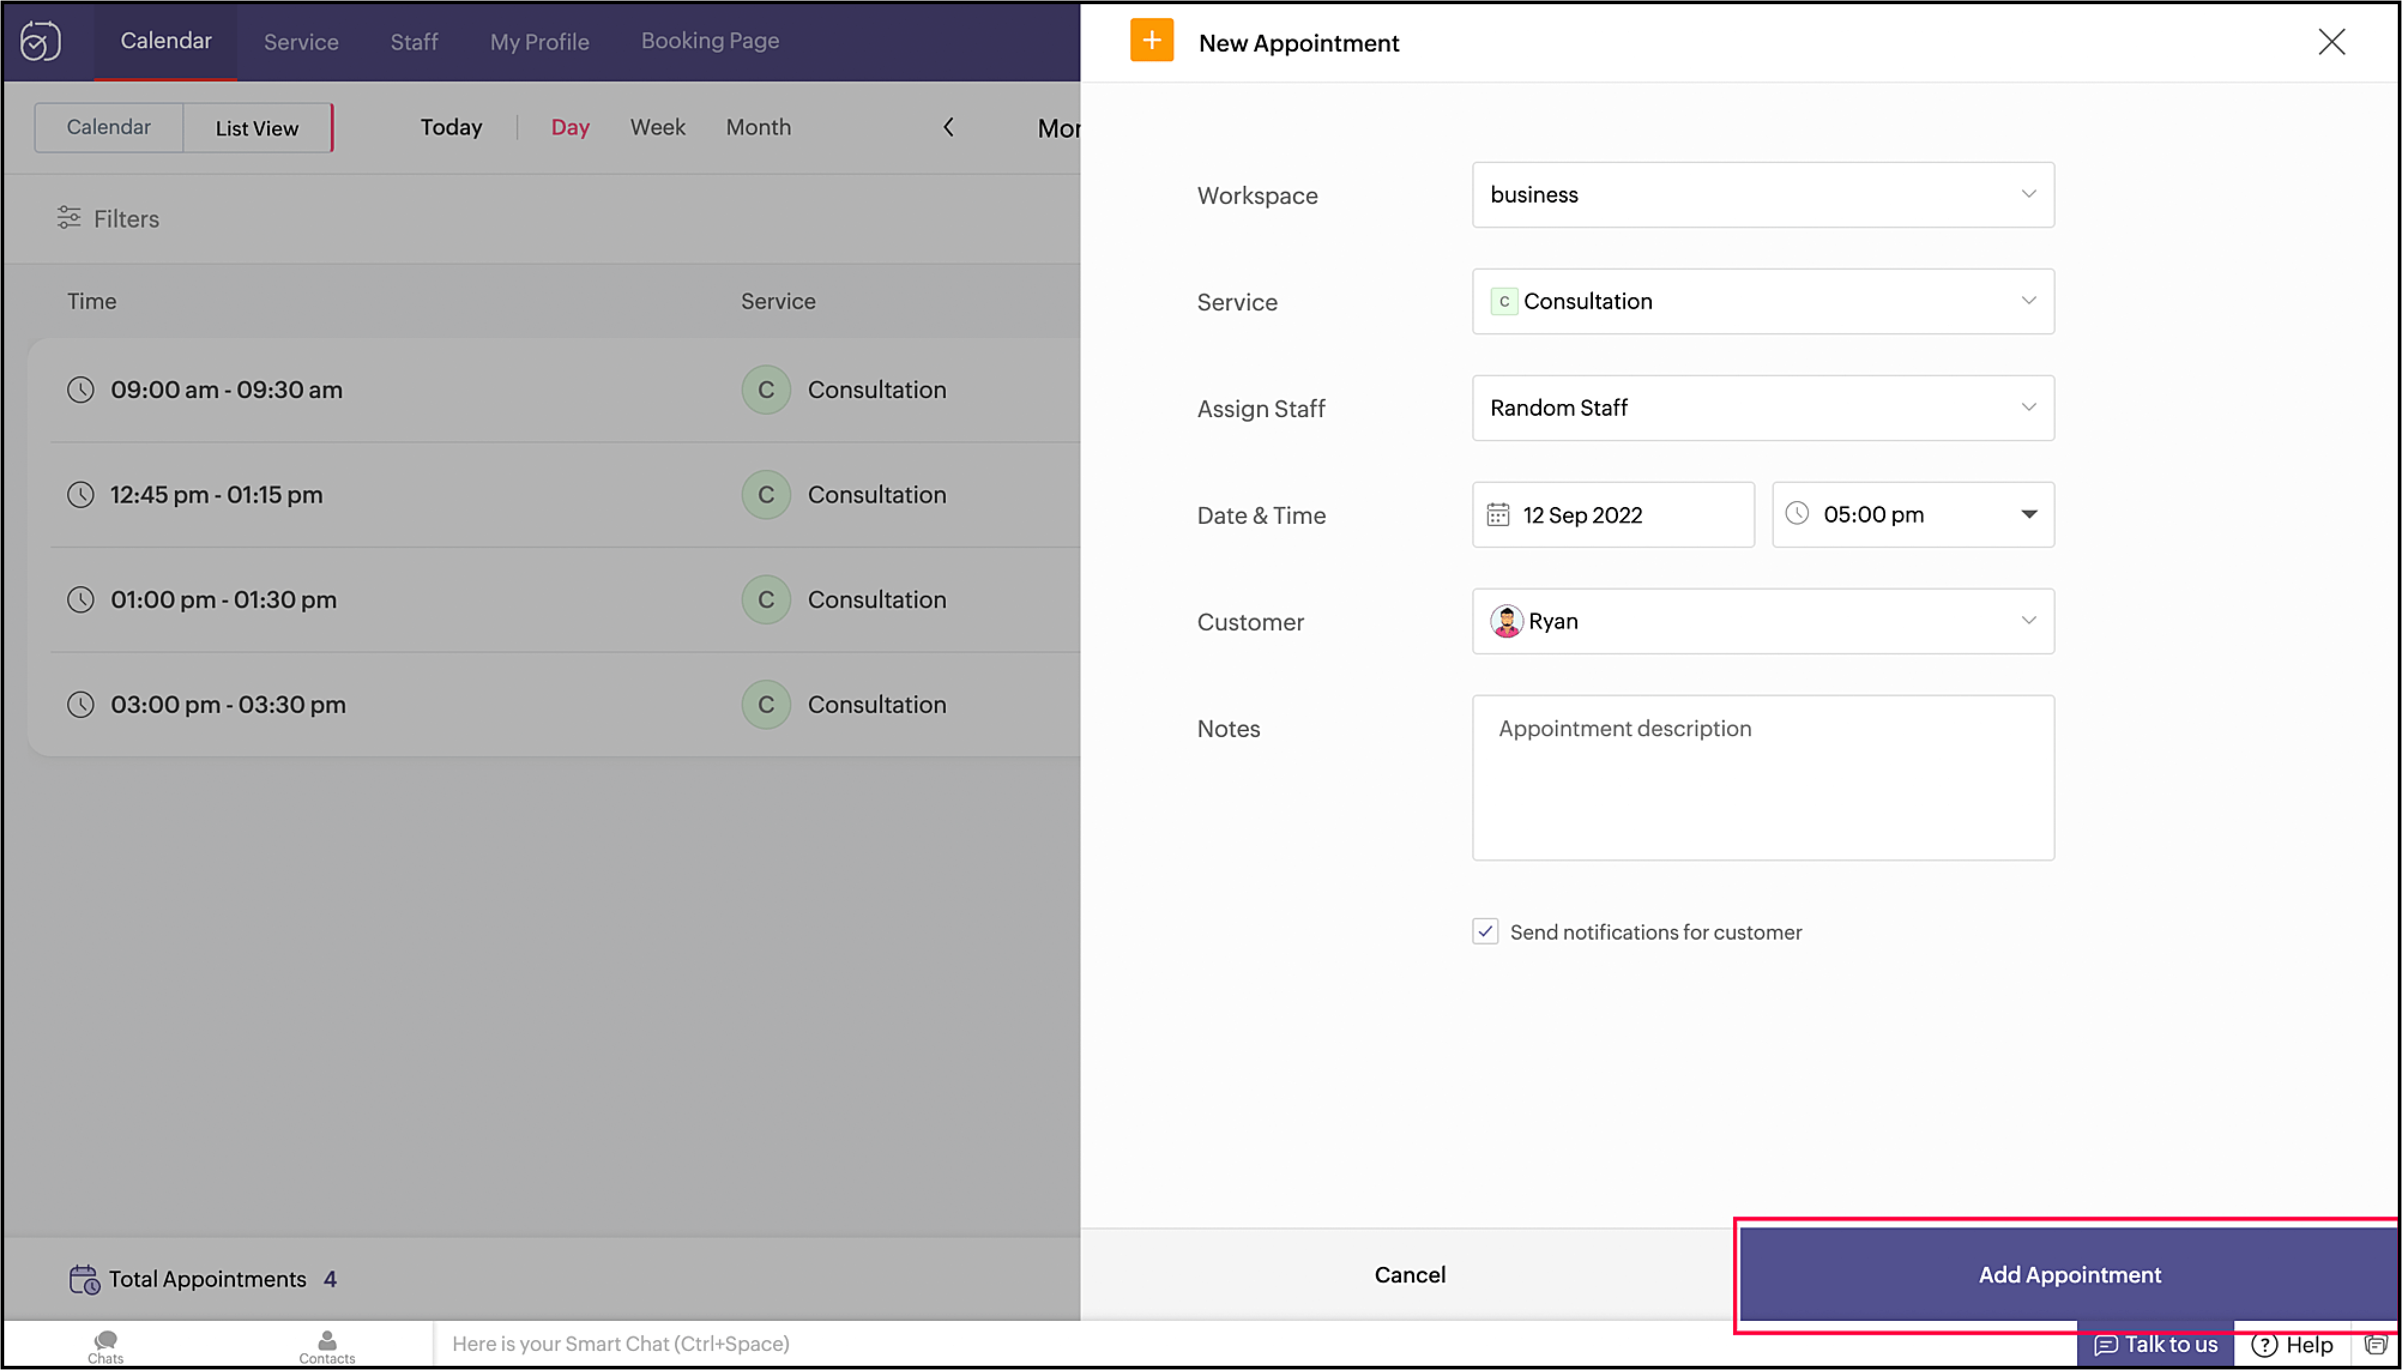The image size is (2402, 1370).
Task: Click the Help question mark icon
Action: pyautogui.click(x=2264, y=1345)
